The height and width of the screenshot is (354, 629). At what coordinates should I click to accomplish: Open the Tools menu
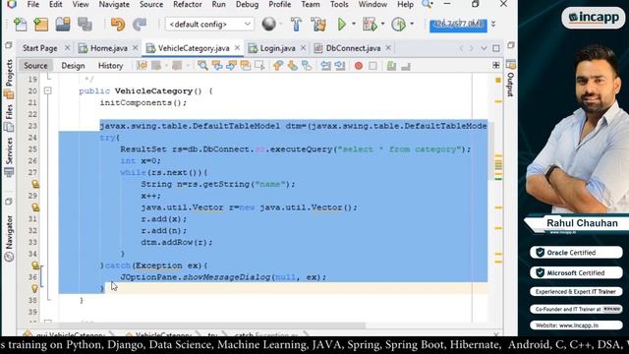click(x=339, y=4)
